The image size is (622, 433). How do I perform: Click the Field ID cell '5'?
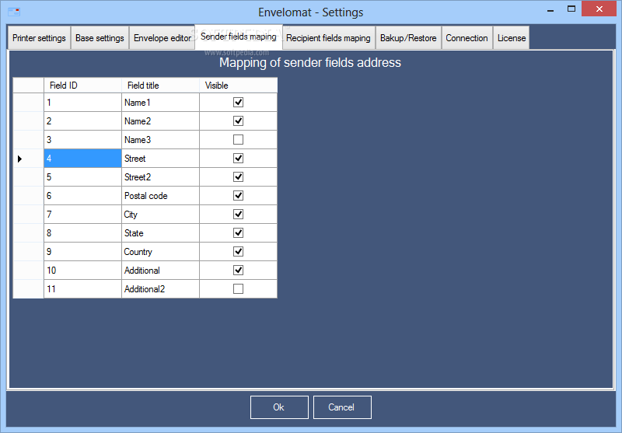point(82,176)
